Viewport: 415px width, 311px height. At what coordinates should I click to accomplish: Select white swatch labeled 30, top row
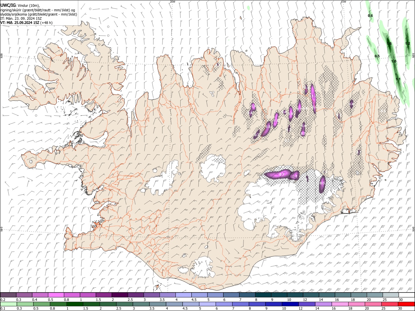click(407, 295)
